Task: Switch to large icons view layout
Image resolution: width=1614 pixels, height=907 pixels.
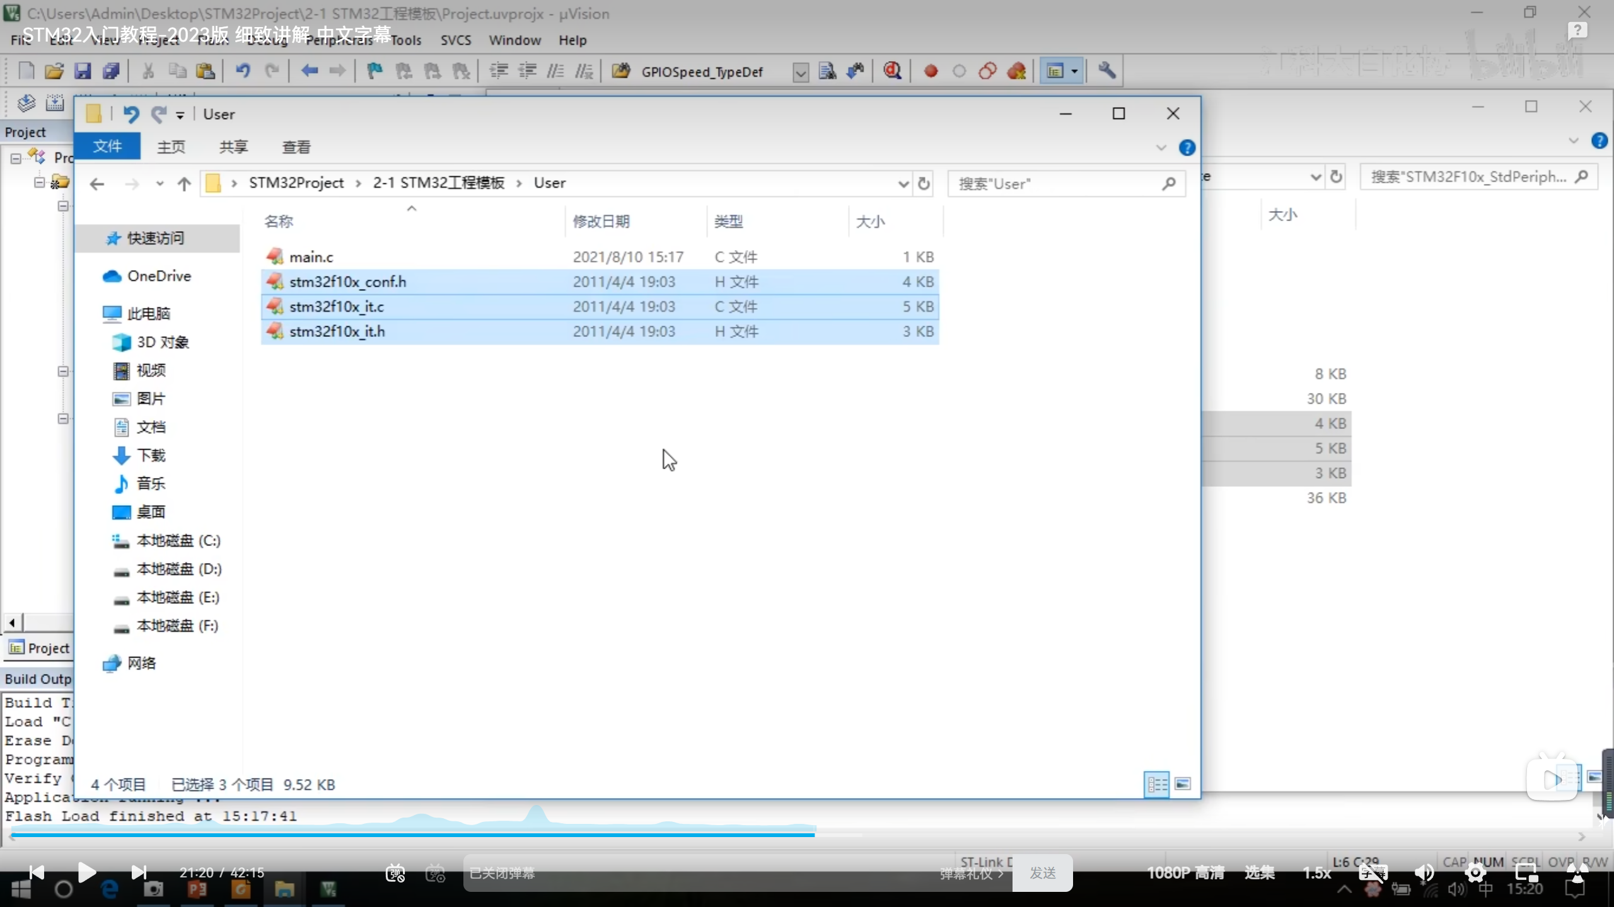Action: 1183,784
